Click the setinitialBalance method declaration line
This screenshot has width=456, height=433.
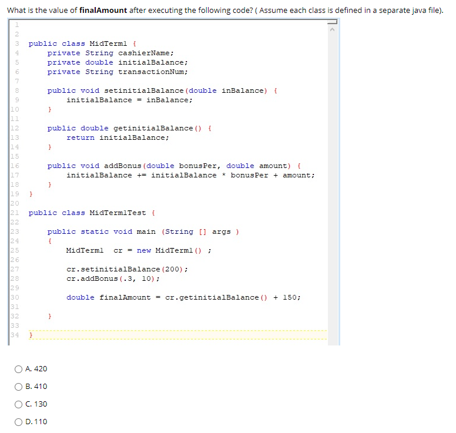tap(162, 90)
